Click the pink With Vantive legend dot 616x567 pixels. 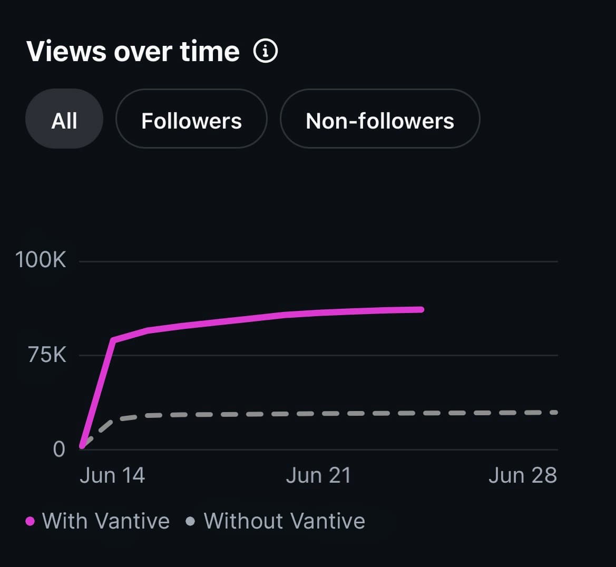[x=30, y=522]
